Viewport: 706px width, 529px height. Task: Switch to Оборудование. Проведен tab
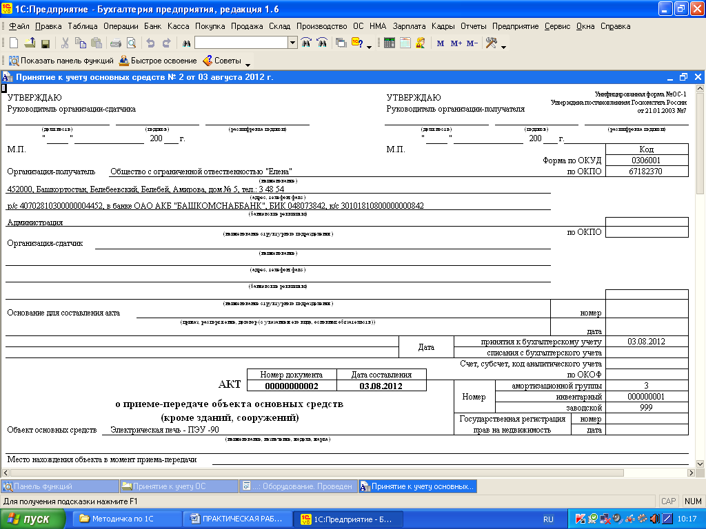(x=299, y=486)
